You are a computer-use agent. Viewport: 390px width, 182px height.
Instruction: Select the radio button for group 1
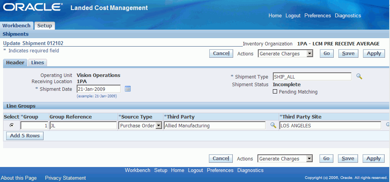(x=12, y=125)
